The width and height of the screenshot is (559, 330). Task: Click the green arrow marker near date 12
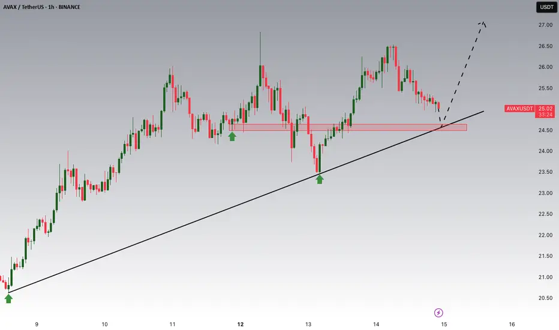tap(232, 136)
